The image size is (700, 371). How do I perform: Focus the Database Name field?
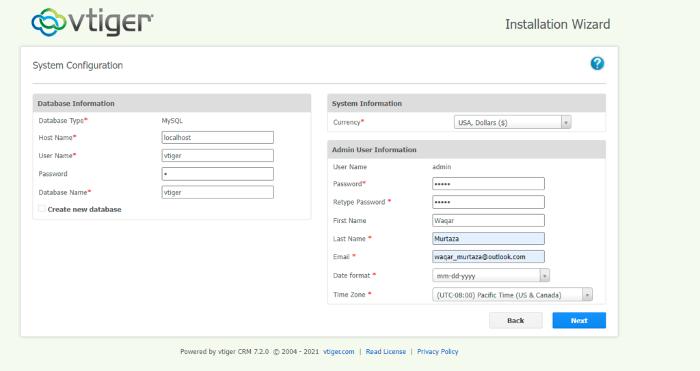[x=218, y=192]
